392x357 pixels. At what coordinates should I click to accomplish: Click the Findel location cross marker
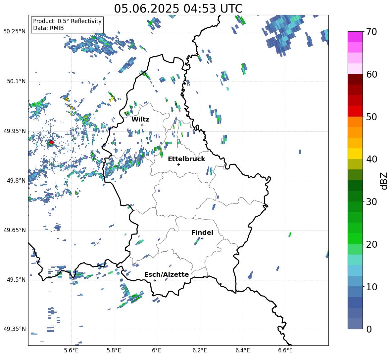click(202, 238)
